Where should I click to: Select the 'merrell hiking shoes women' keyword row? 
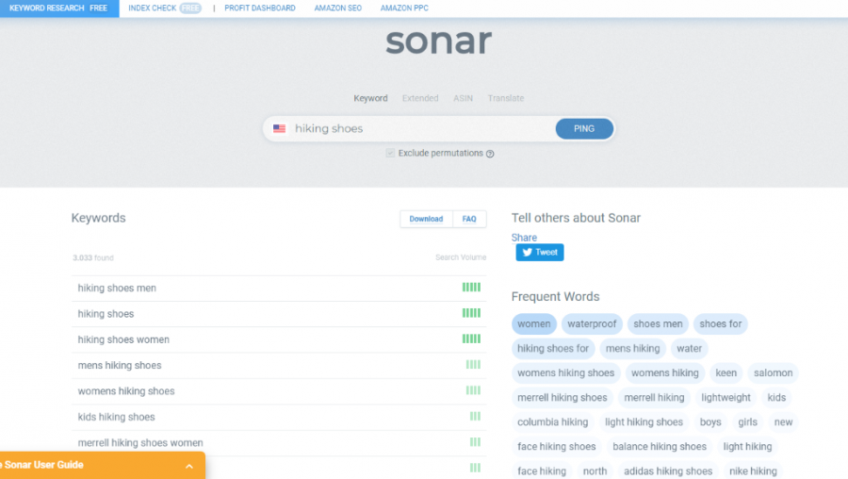[279, 443]
